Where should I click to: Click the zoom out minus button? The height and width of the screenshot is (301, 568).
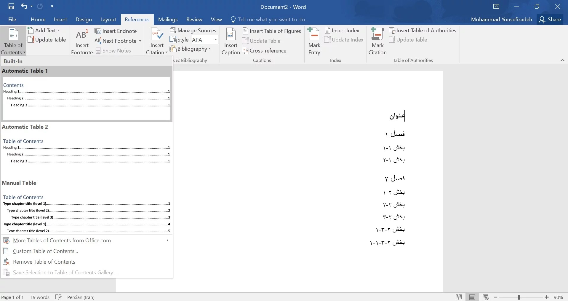pos(495,297)
